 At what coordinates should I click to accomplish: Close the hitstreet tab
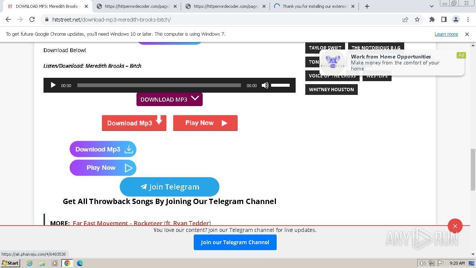tap(86, 6)
